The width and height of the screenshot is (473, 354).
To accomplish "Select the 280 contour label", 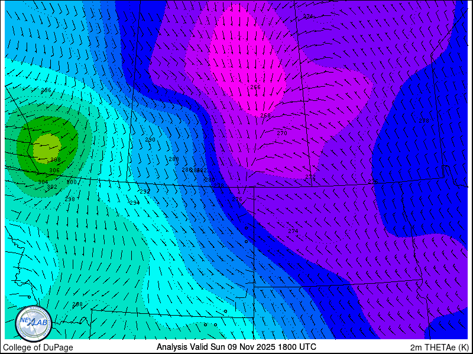I will (210, 180).
